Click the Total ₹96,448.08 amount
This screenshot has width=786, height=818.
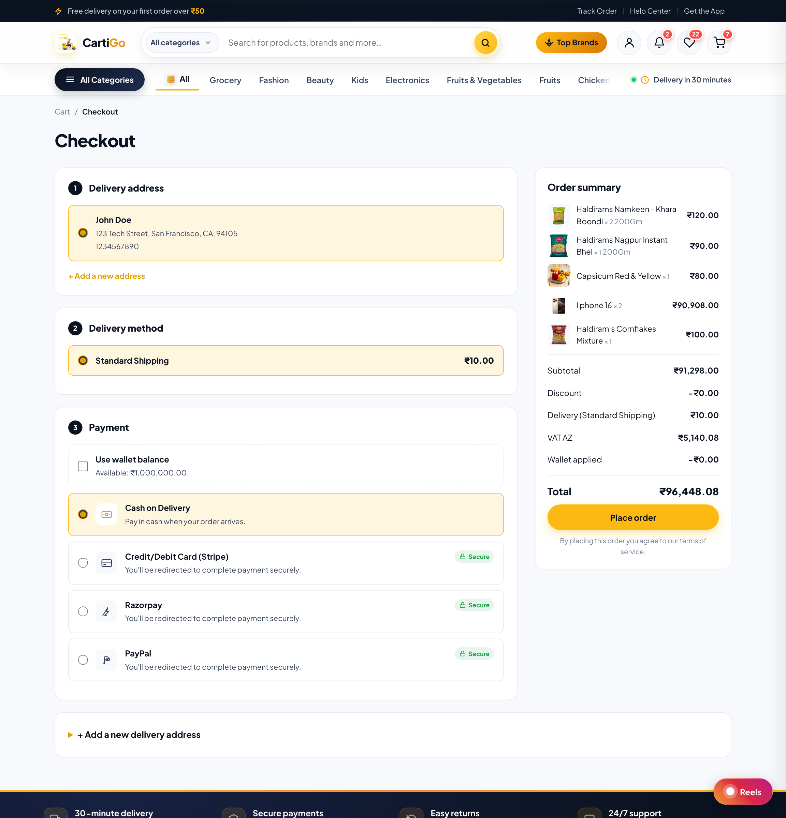689,491
